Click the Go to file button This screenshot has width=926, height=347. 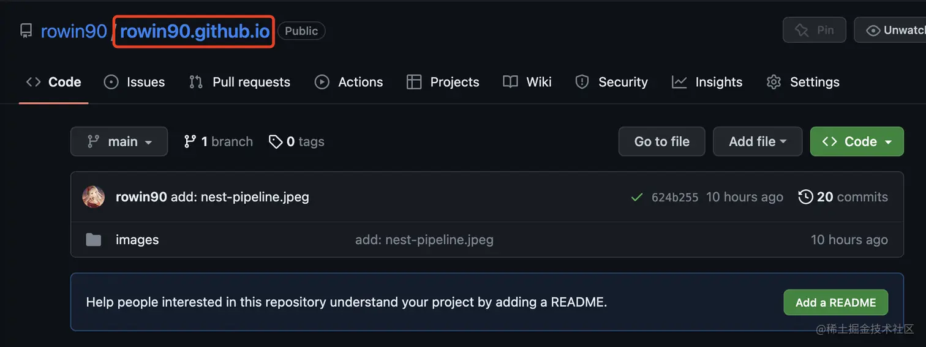click(x=661, y=142)
